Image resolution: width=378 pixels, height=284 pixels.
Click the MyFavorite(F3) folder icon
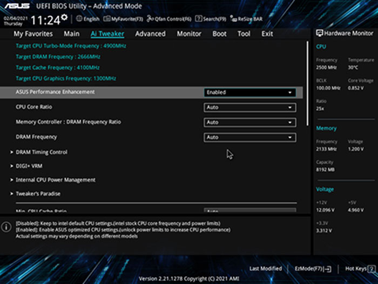point(107,18)
